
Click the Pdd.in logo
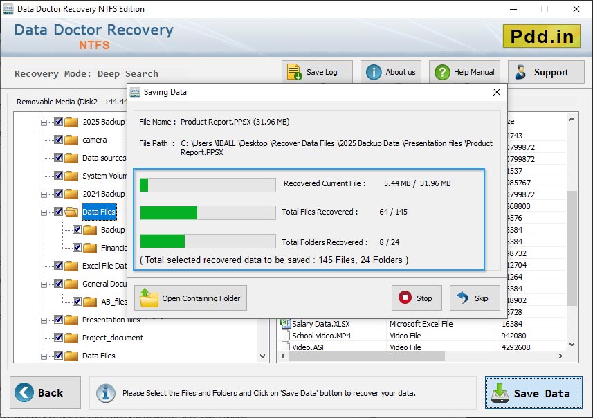pyautogui.click(x=542, y=36)
